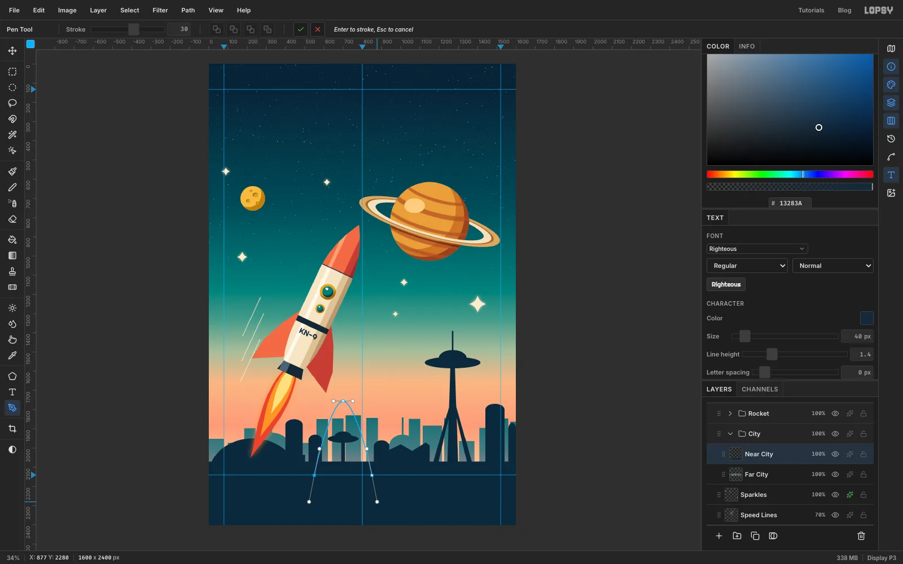Open the History panel icon
The image size is (903, 564).
[891, 139]
